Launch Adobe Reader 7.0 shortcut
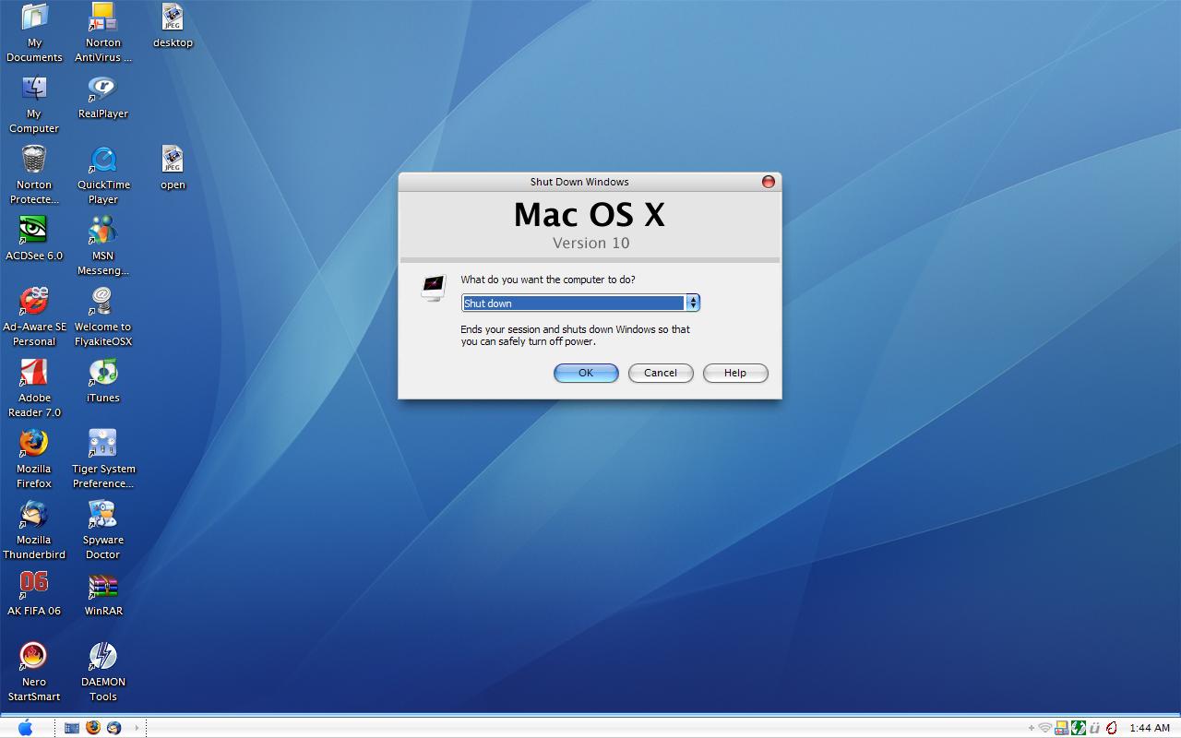 click(x=34, y=388)
